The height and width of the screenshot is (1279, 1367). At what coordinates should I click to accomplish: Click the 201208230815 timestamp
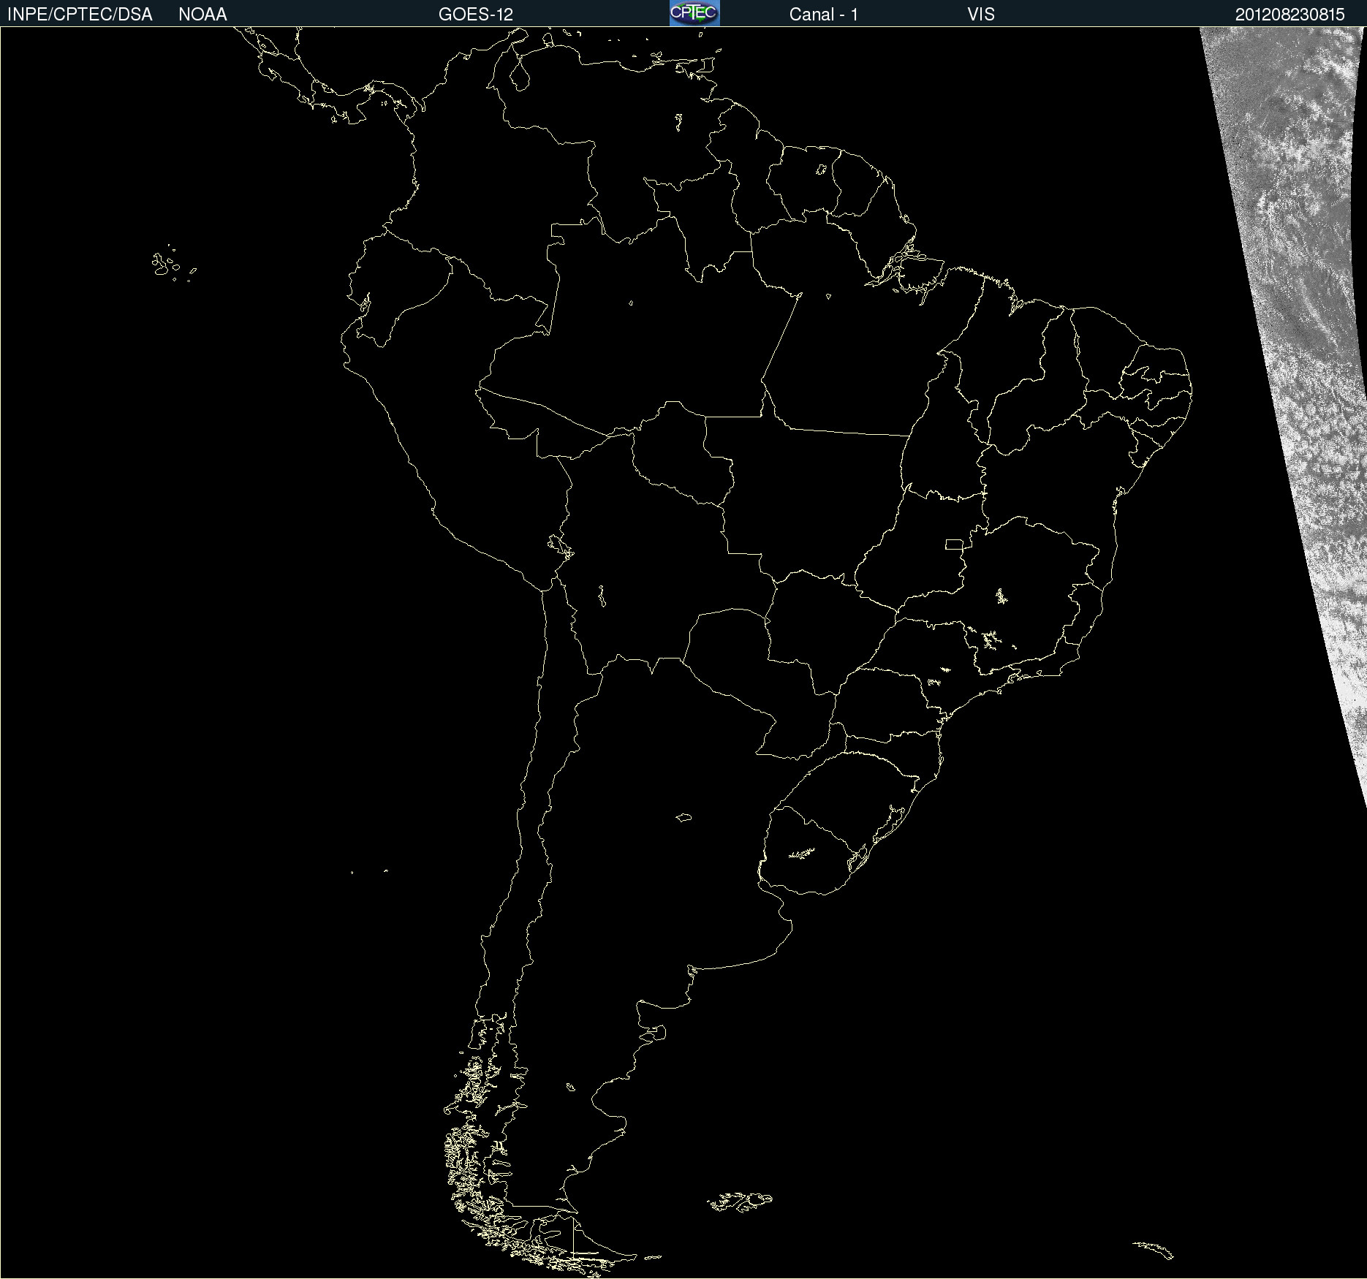[x=1290, y=15]
